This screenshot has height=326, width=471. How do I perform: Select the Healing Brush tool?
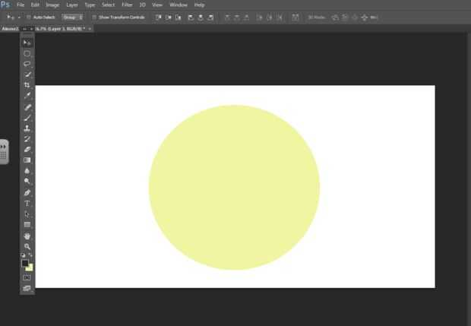pos(27,107)
